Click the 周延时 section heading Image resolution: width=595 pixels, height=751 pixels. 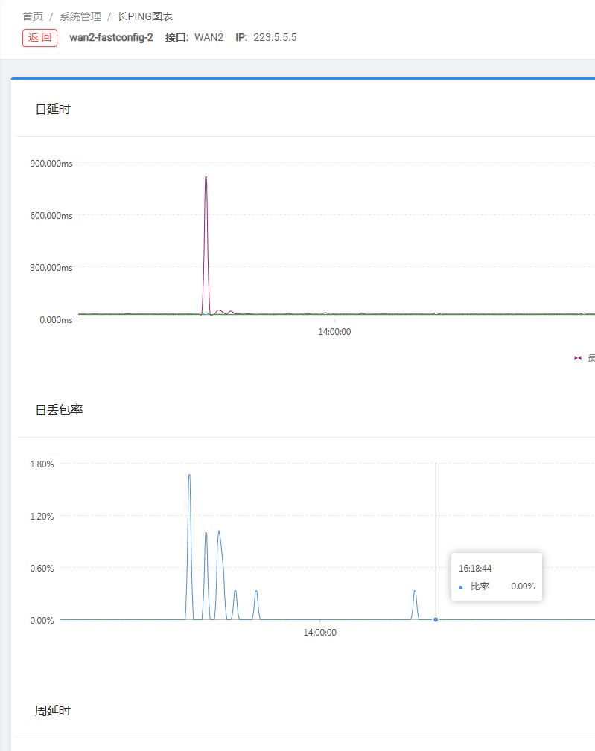coord(53,711)
